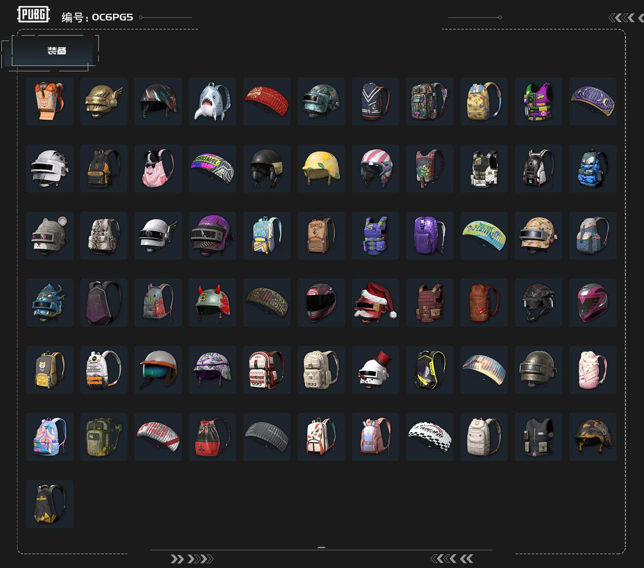Pick the black police tactical vest

coord(538,437)
